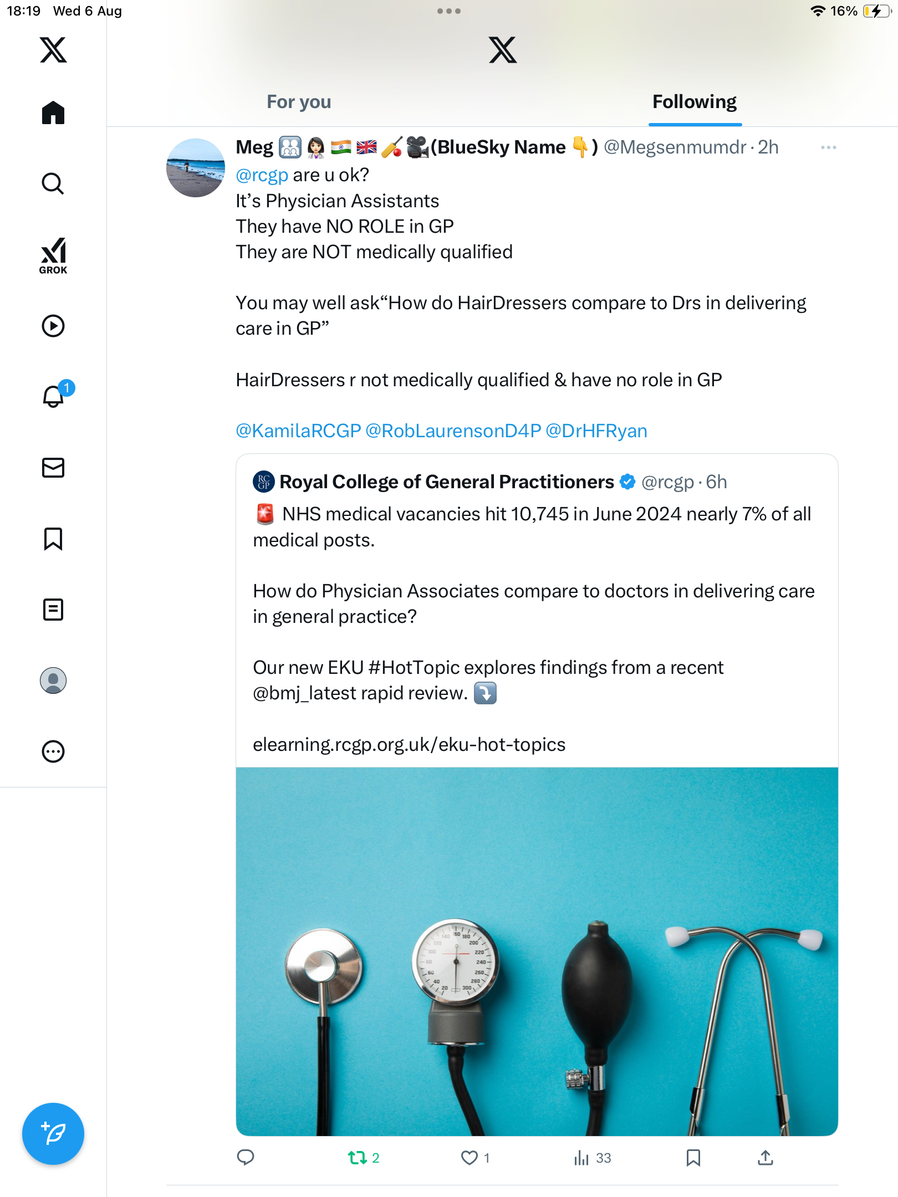Open Notifications bell icon
This screenshot has width=898, height=1197.
click(53, 396)
